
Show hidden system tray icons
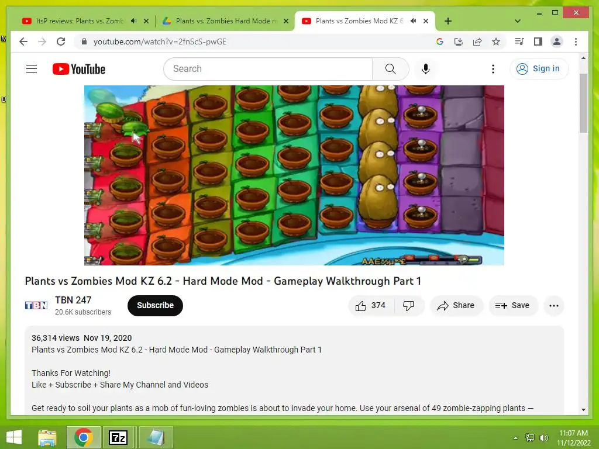coord(515,438)
